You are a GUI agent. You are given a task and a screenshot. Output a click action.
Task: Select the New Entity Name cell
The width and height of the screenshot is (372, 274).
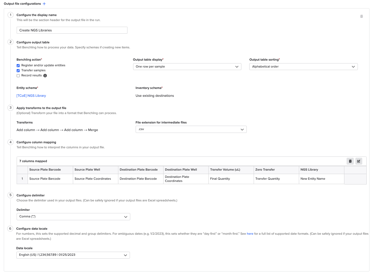coord(321,179)
